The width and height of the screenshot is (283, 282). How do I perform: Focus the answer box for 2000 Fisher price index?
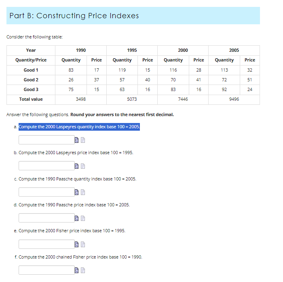click(x=46, y=244)
